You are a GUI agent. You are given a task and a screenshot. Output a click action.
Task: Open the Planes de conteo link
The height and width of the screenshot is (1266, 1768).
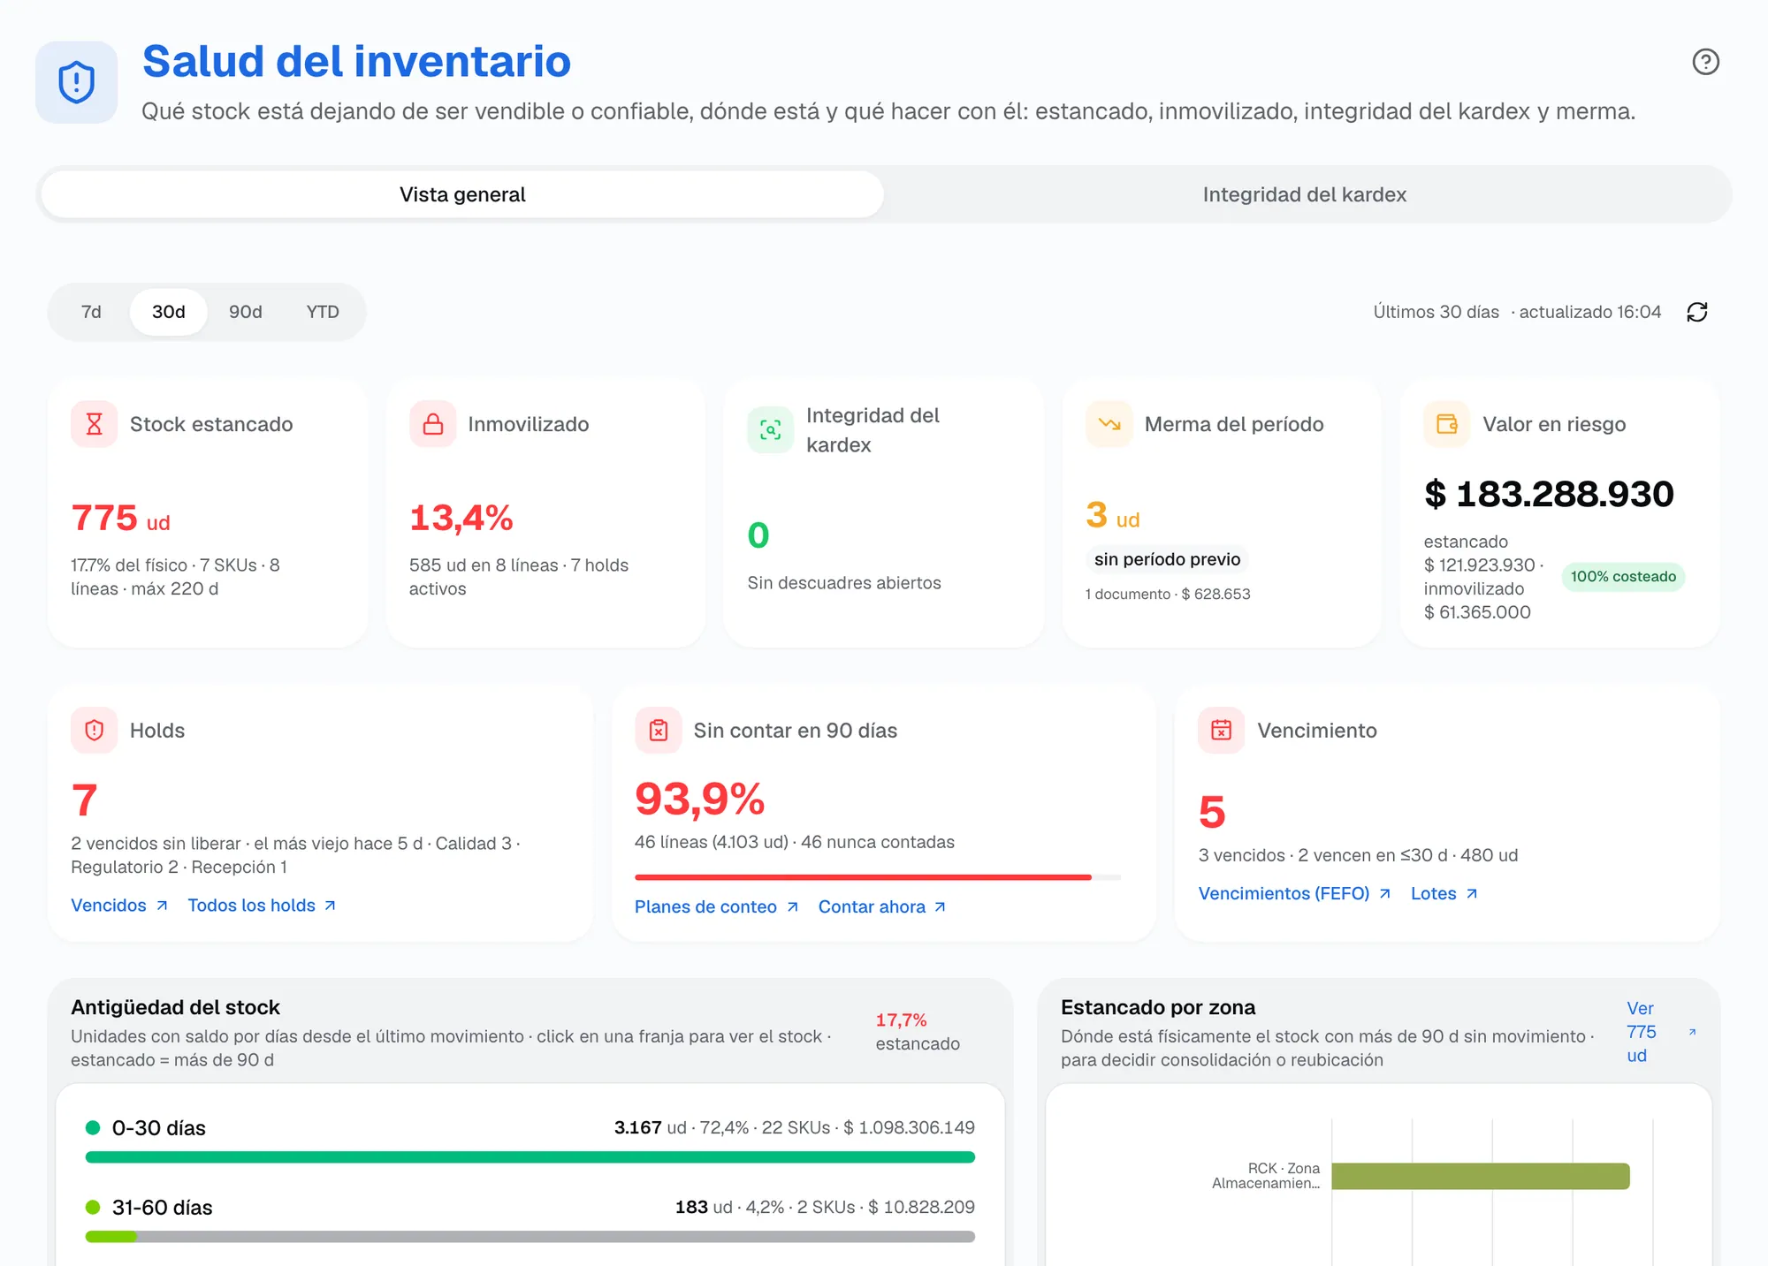tap(717, 907)
